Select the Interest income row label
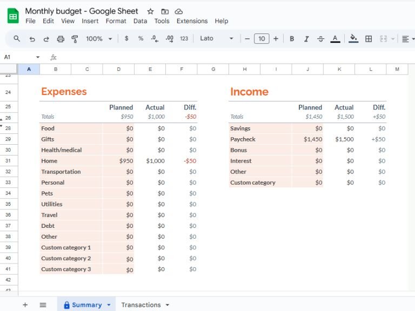Screen dimensions: 415x311 240,161
